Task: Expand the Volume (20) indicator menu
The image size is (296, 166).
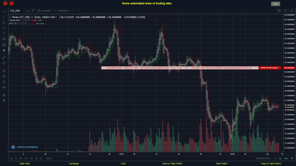Action: [21, 20]
